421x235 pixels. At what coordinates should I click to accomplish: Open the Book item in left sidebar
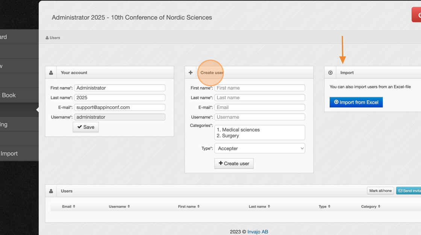(x=9, y=95)
